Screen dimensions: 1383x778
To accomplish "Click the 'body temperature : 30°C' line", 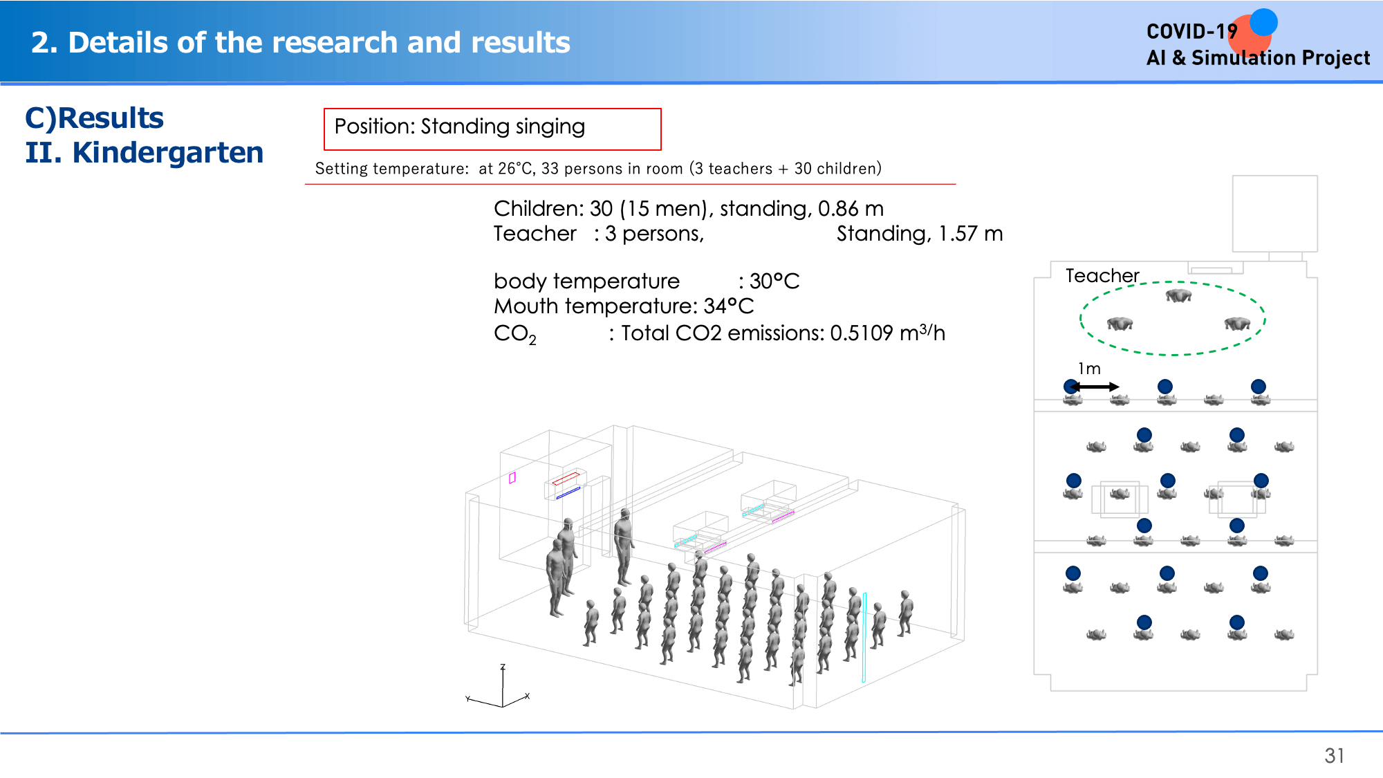I will pyautogui.click(x=647, y=281).
